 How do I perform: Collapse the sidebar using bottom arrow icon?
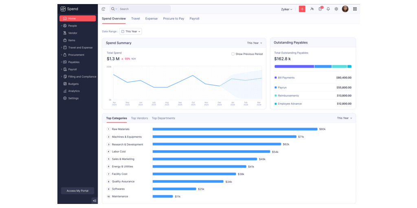(94, 200)
